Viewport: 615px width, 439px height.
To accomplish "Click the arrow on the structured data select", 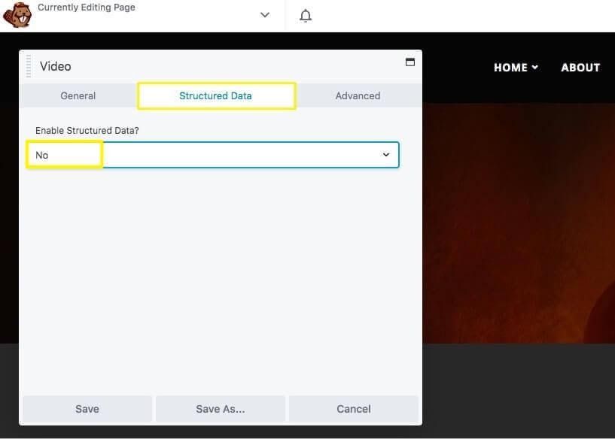I will [x=386, y=155].
